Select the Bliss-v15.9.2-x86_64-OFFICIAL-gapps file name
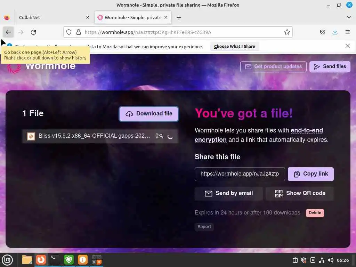Image resolution: width=356 pixels, height=267 pixels. [x=94, y=136]
